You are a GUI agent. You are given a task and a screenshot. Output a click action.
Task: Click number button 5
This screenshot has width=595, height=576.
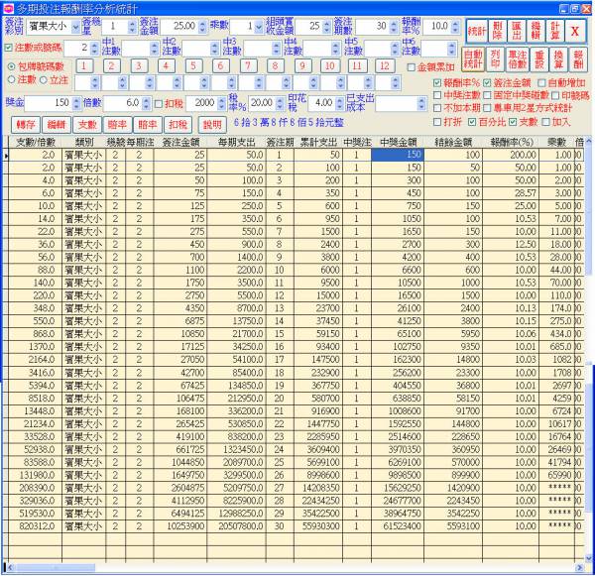193,66
